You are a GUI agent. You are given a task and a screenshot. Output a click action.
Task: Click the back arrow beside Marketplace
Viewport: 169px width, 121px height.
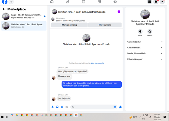coord(4,9)
